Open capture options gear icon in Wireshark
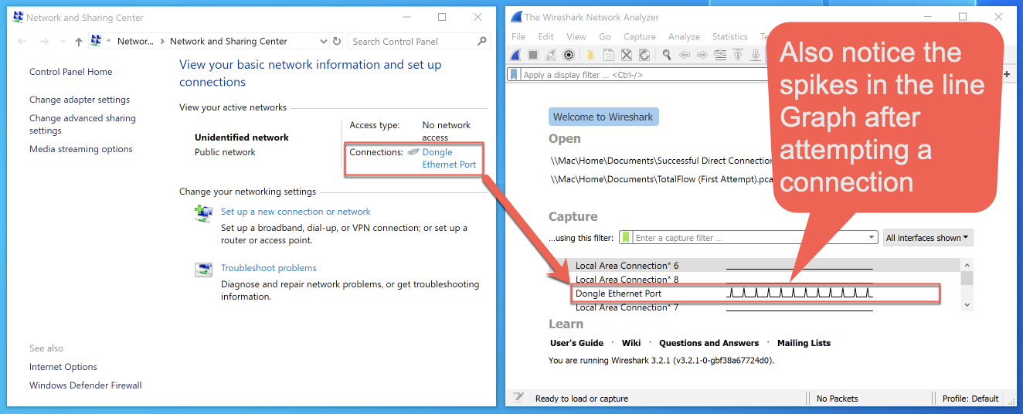 [x=569, y=55]
